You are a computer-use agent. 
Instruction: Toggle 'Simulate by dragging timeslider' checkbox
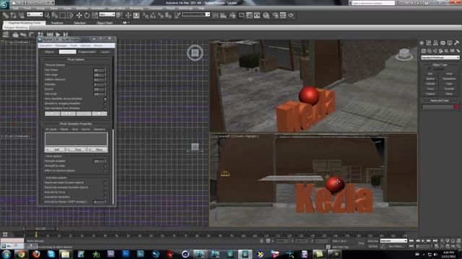(x=105, y=104)
